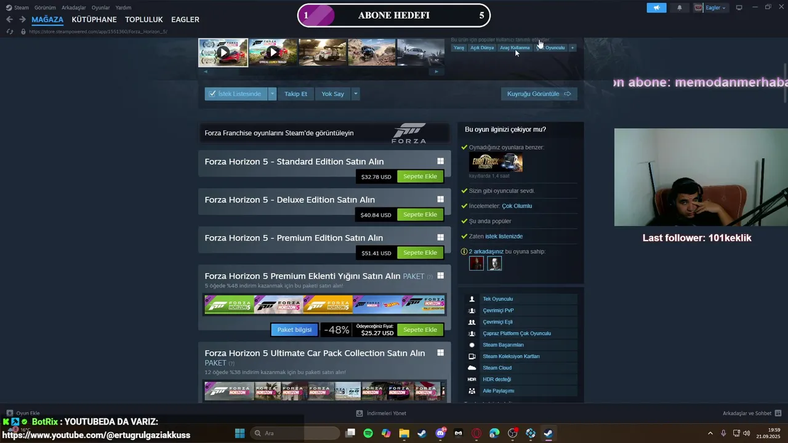Open the istek listesinde link
Screen dimensions: 788x443
pos(504,236)
